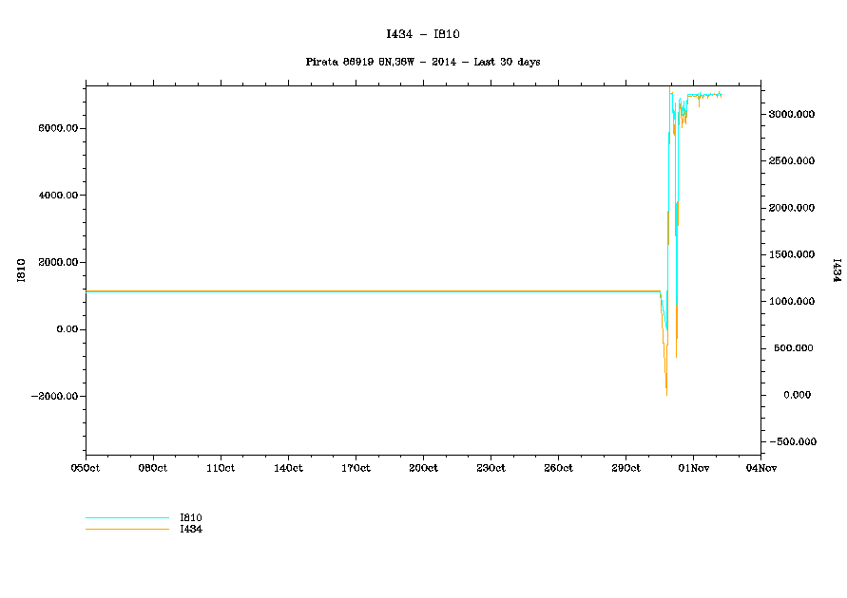Click the chart title "I434 – I810"
This screenshot has height=598, width=847.
pos(423,34)
